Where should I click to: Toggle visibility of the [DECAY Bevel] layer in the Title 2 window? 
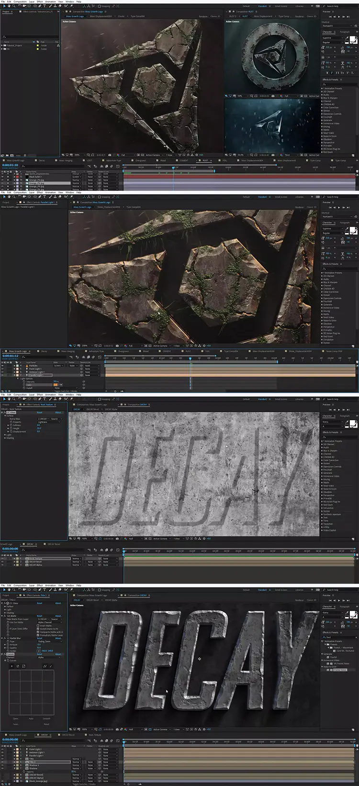(x=2, y=775)
